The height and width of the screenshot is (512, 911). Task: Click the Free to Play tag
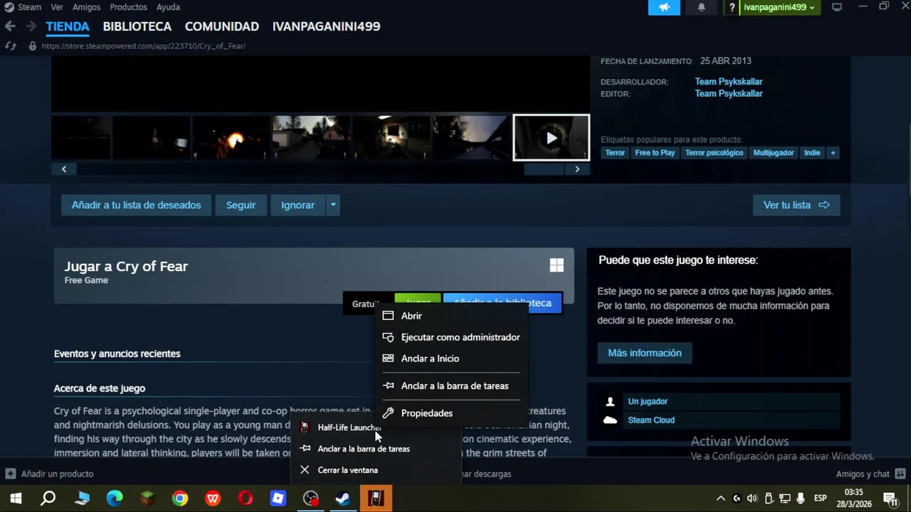coord(655,153)
